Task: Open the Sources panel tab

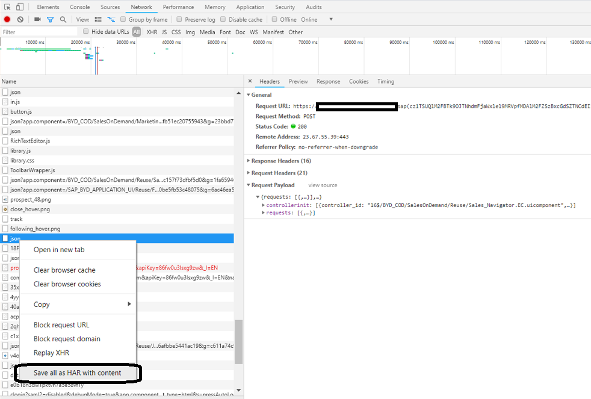Action: coord(110,7)
